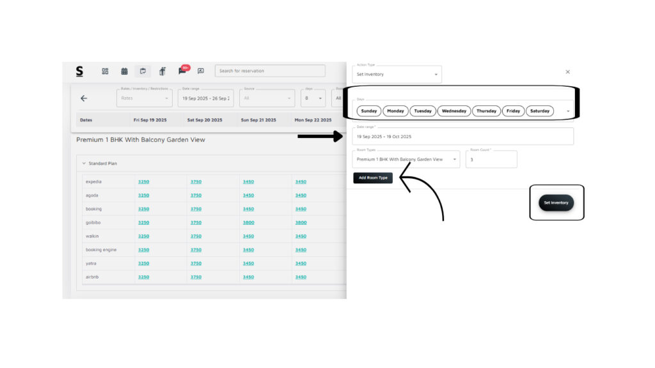Toggle the Sunday day chip
Screen dimensions: 655x368
click(x=369, y=111)
